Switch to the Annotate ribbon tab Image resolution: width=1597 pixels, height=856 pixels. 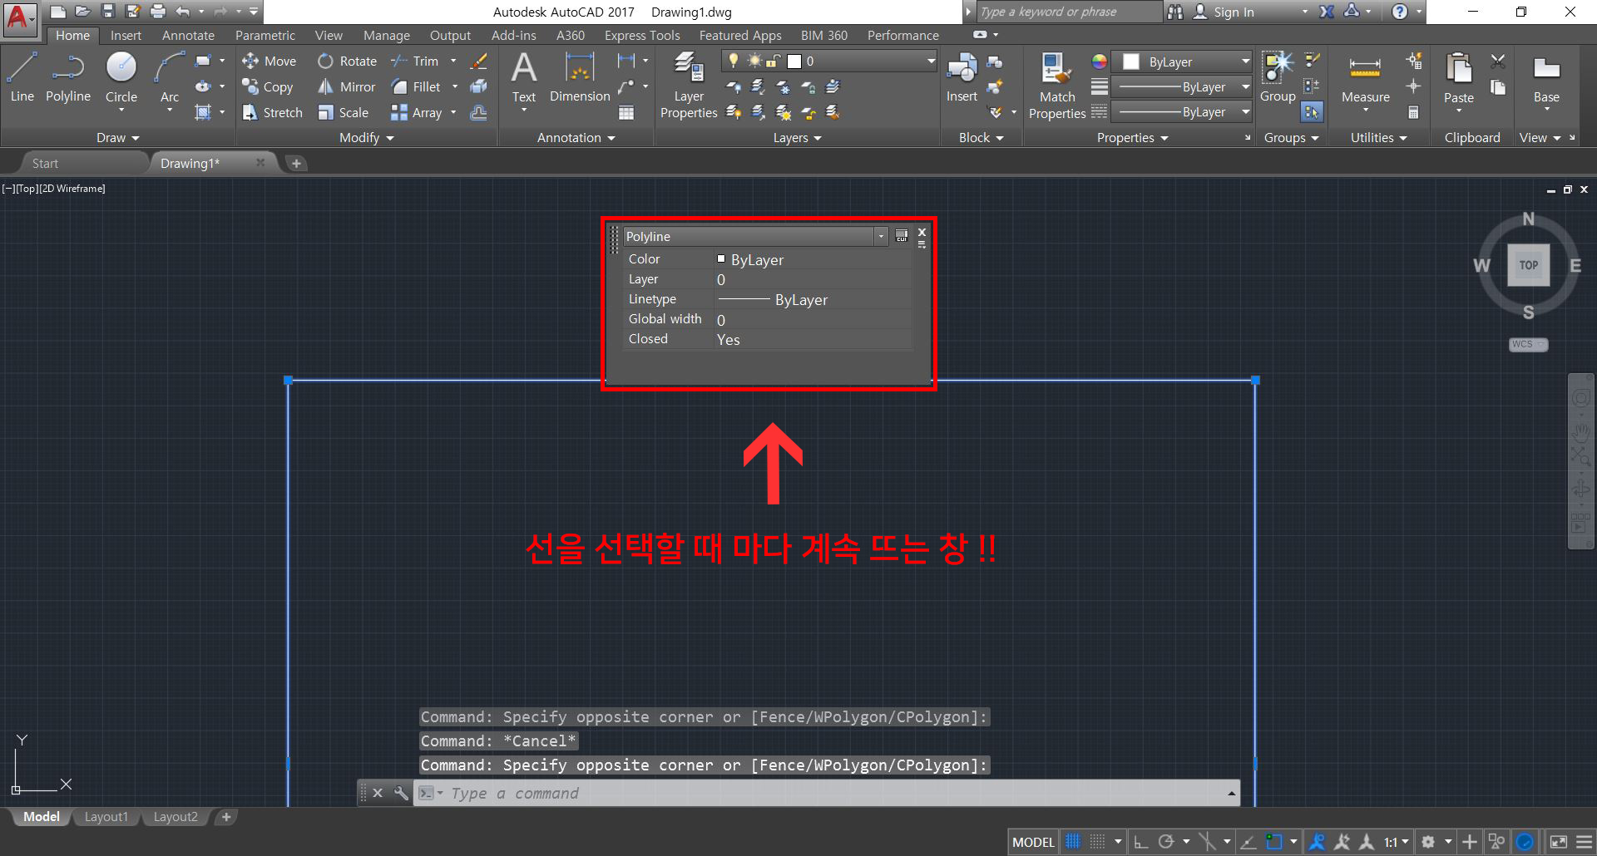pos(188,35)
